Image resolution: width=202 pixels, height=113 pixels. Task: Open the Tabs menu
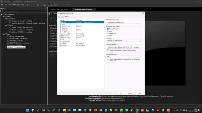(18, 5)
